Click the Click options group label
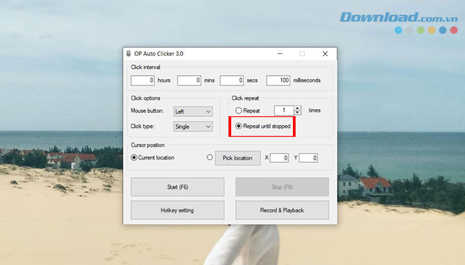 (x=145, y=98)
